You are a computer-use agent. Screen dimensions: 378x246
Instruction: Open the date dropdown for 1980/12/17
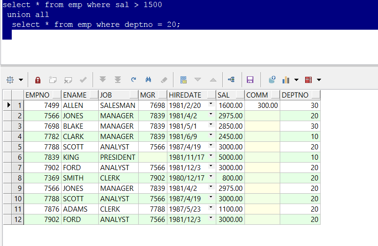[x=211, y=176]
